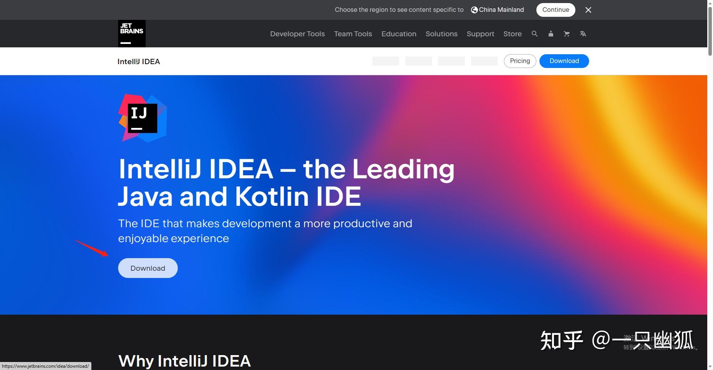
Task: Open the Developer Tools menu
Action: 297,34
